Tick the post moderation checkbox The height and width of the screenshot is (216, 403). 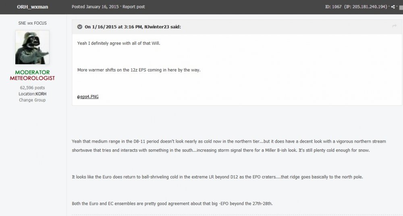[401, 7]
